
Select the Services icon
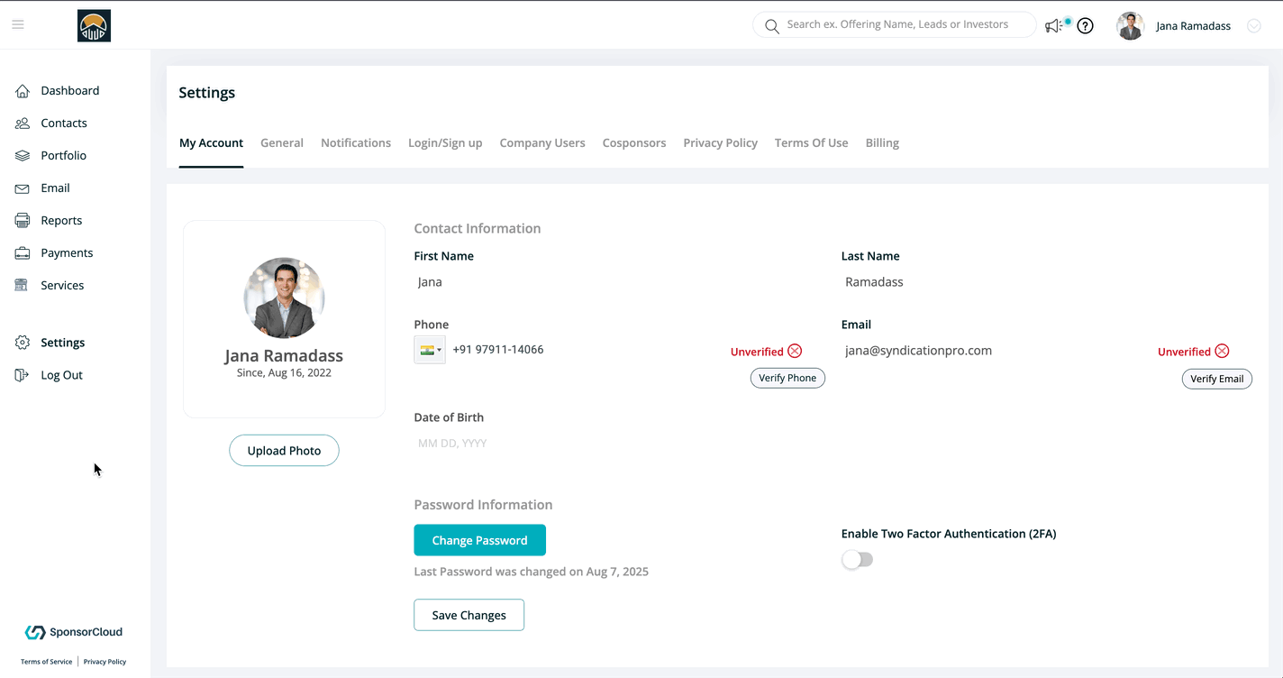23,285
